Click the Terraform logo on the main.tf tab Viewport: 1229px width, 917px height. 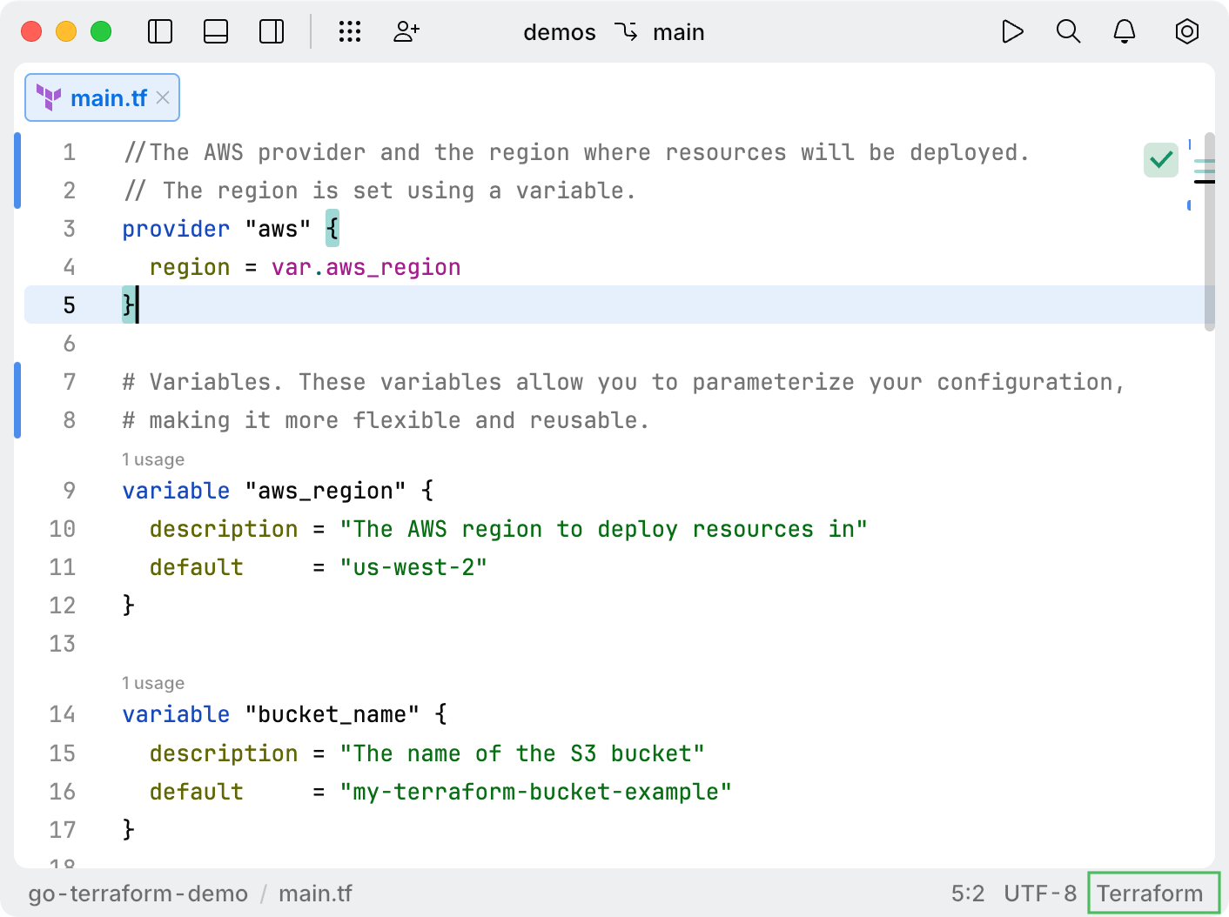(x=50, y=97)
